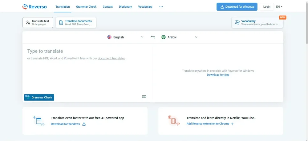Viewport: 308px width, 141px height.
Task: Click the Download for free link
Action: 218,75
